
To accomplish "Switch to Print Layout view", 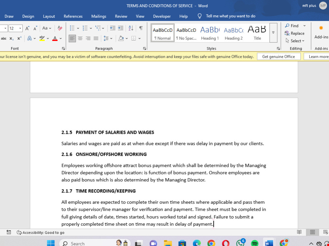I will tap(313, 232).
